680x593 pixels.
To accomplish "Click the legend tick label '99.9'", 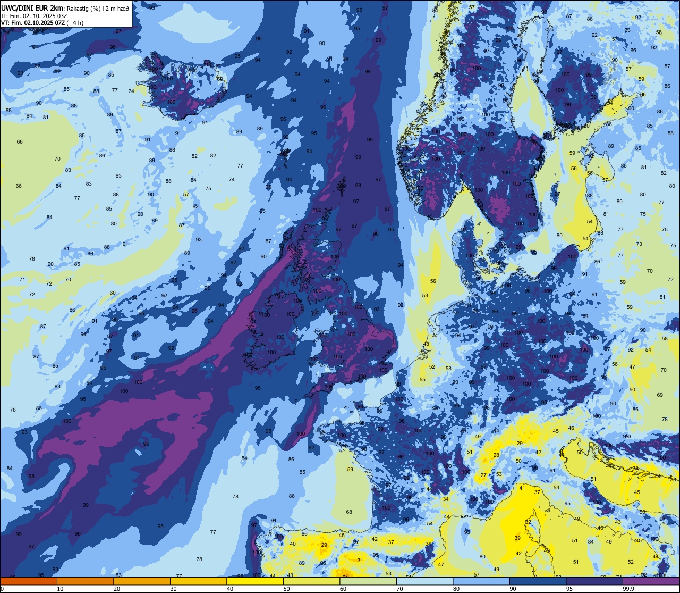I will (628, 589).
